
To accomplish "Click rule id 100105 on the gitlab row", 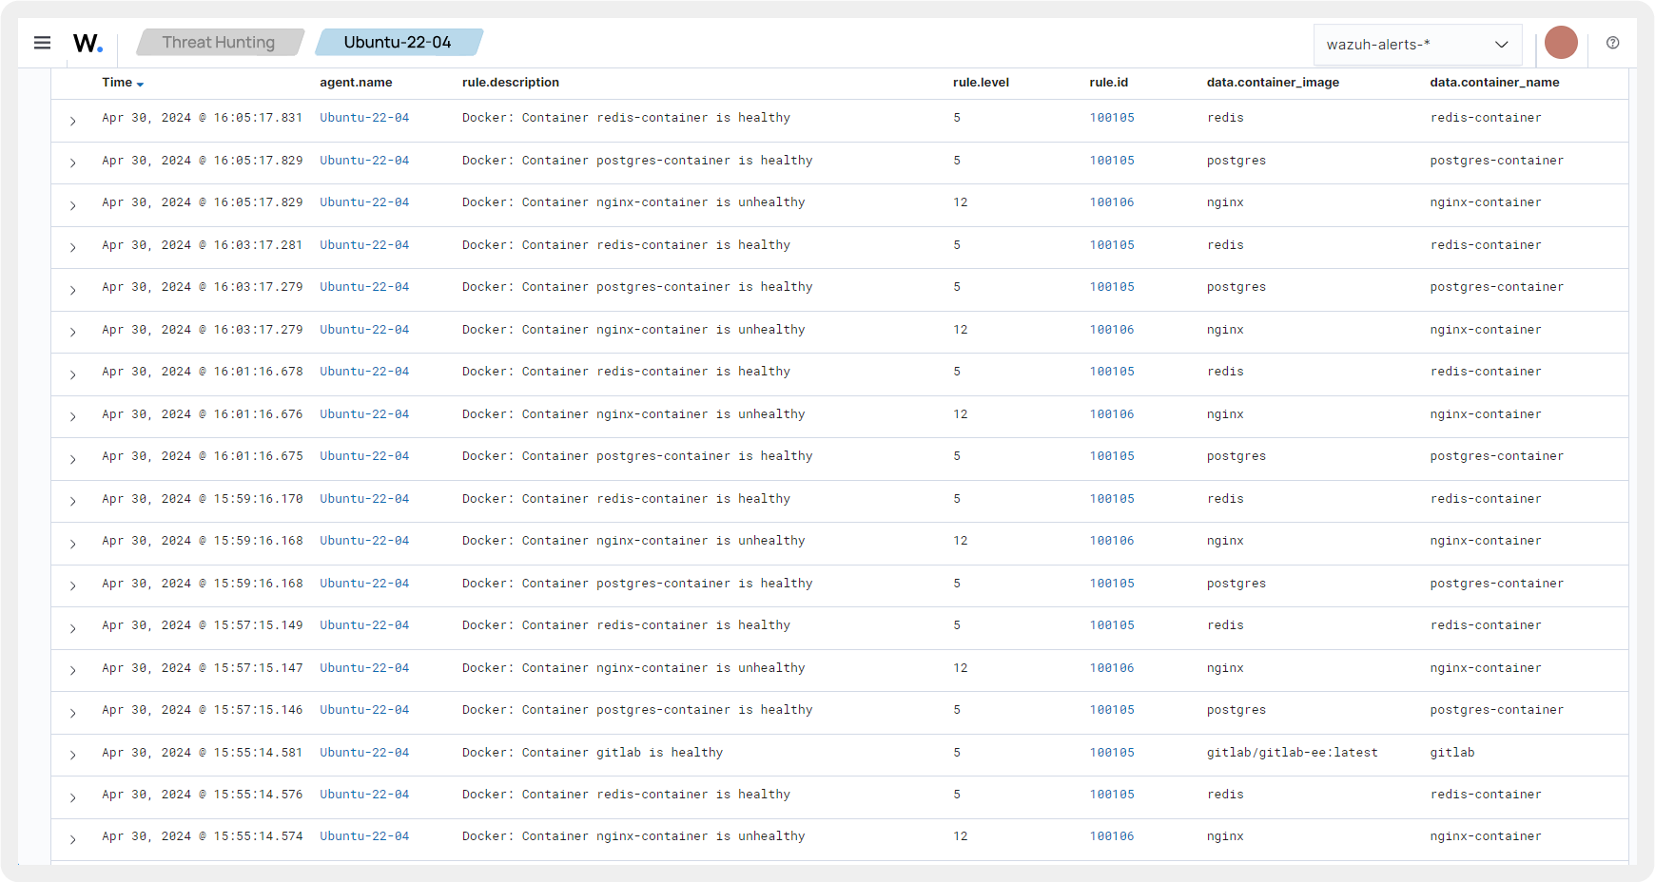I will point(1112,752).
